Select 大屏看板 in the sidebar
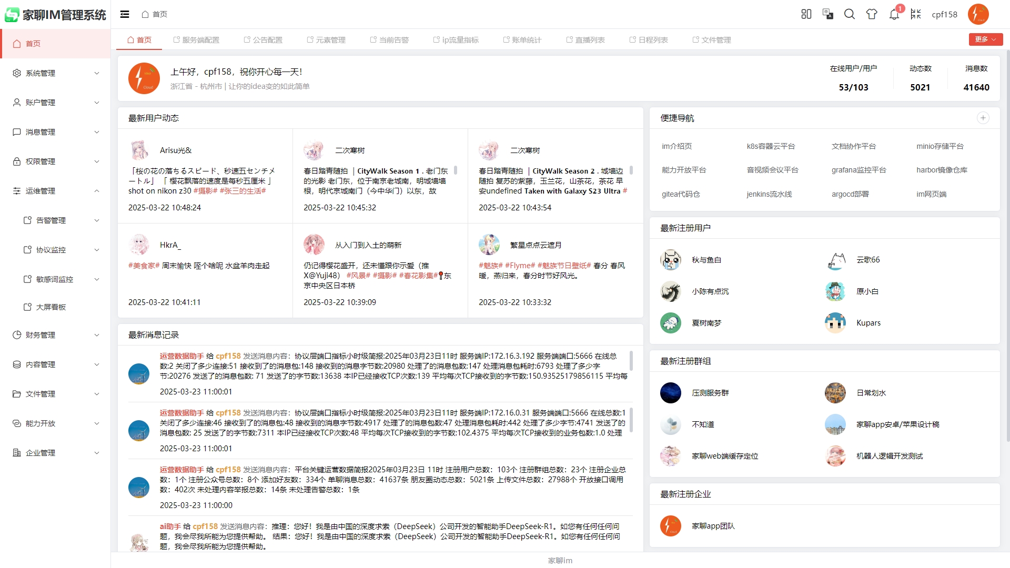Screen dimensions: 1010x568 [50, 307]
